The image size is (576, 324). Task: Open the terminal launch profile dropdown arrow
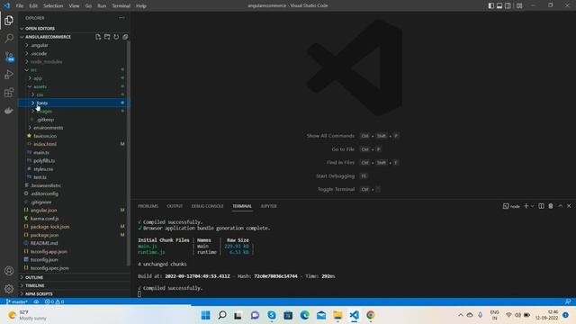tap(532, 206)
